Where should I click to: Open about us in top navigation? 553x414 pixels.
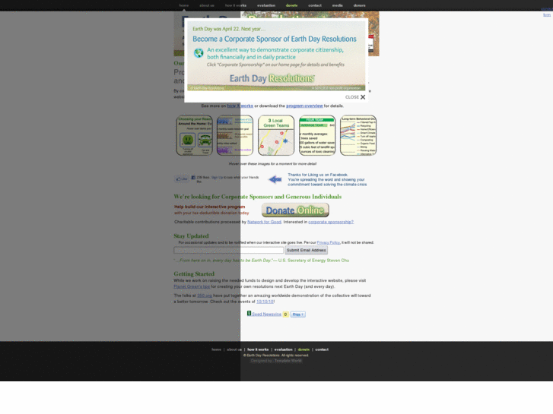[x=207, y=5]
